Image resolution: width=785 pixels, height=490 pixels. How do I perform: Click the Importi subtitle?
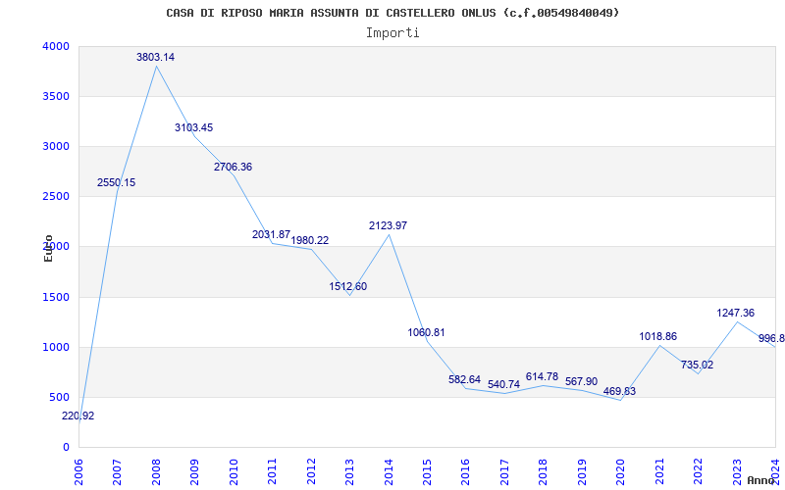(392, 33)
